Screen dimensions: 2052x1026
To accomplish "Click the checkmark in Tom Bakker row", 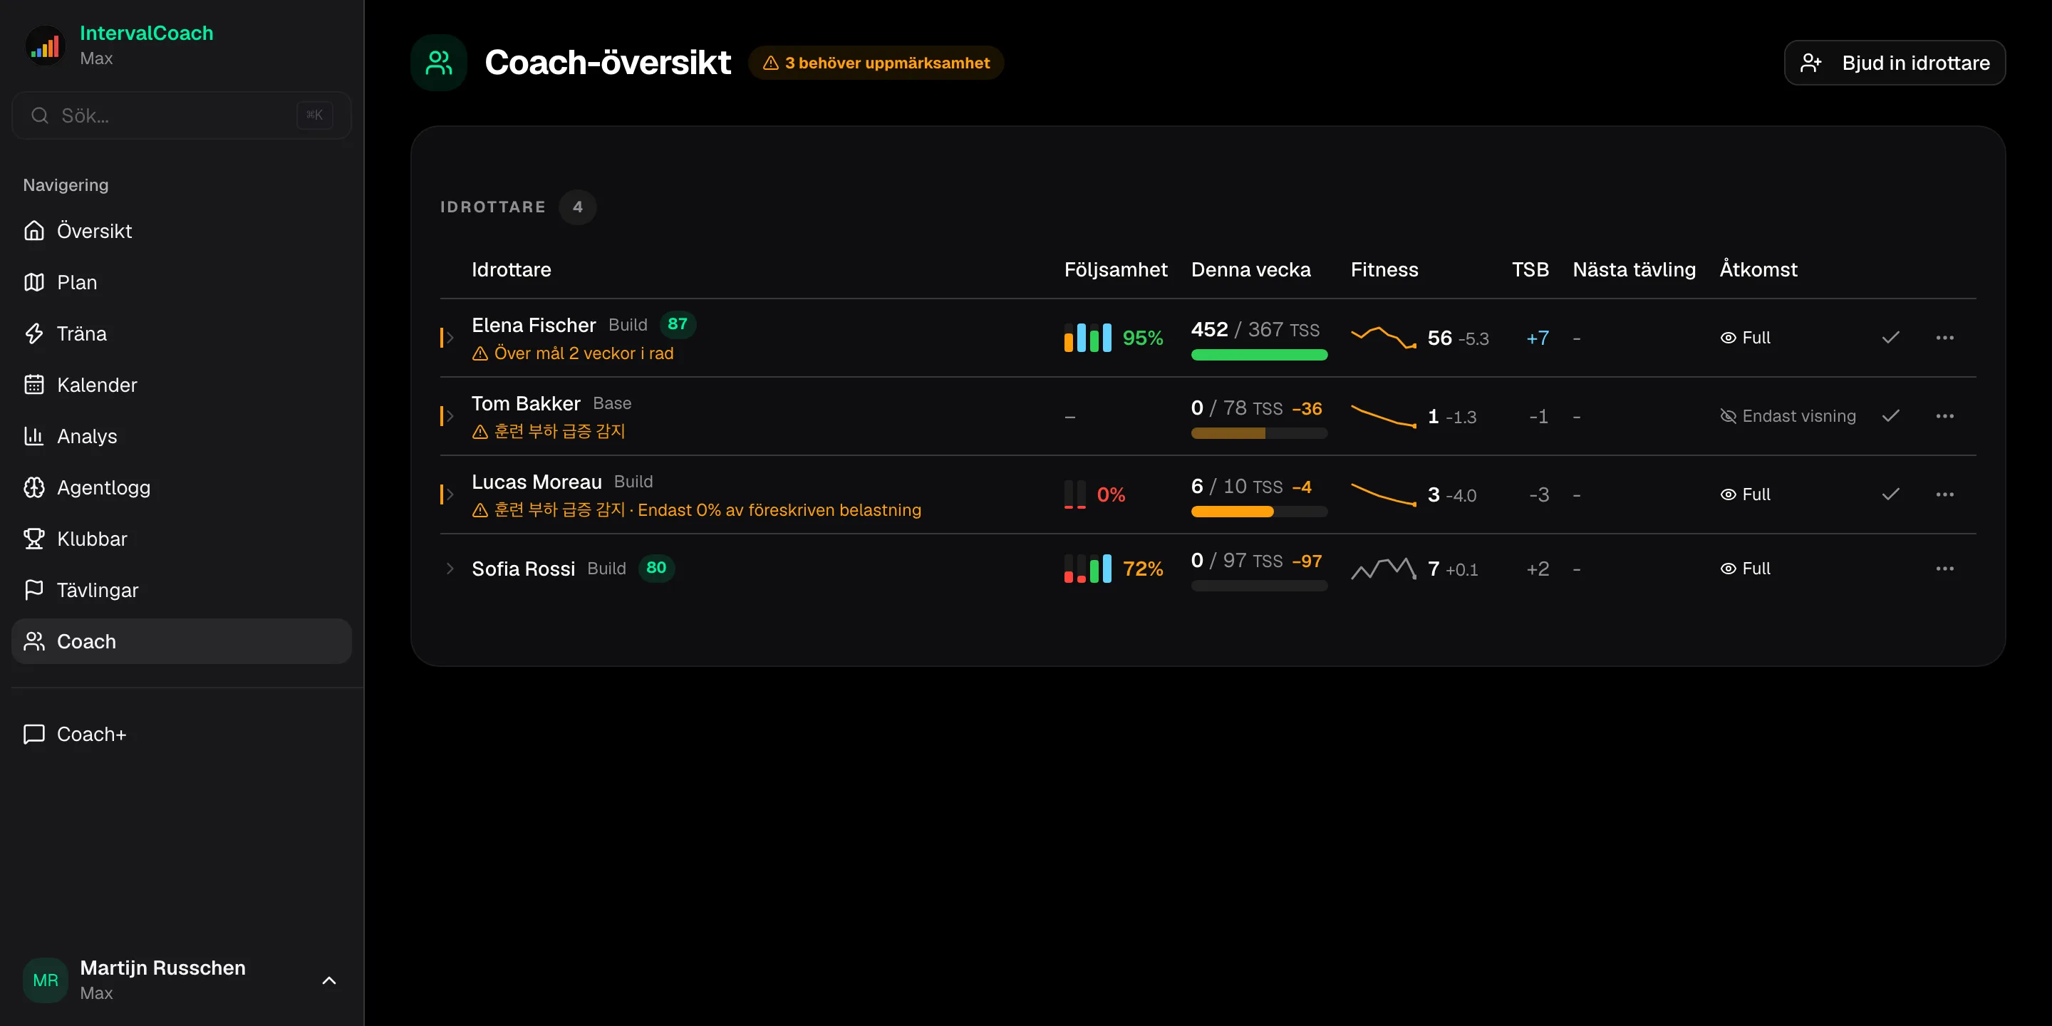I will coord(1890,416).
